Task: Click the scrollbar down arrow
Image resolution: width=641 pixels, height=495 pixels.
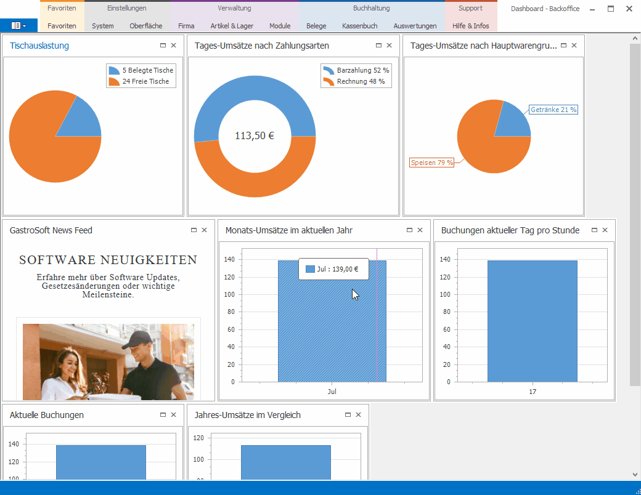Action: coord(635,475)
